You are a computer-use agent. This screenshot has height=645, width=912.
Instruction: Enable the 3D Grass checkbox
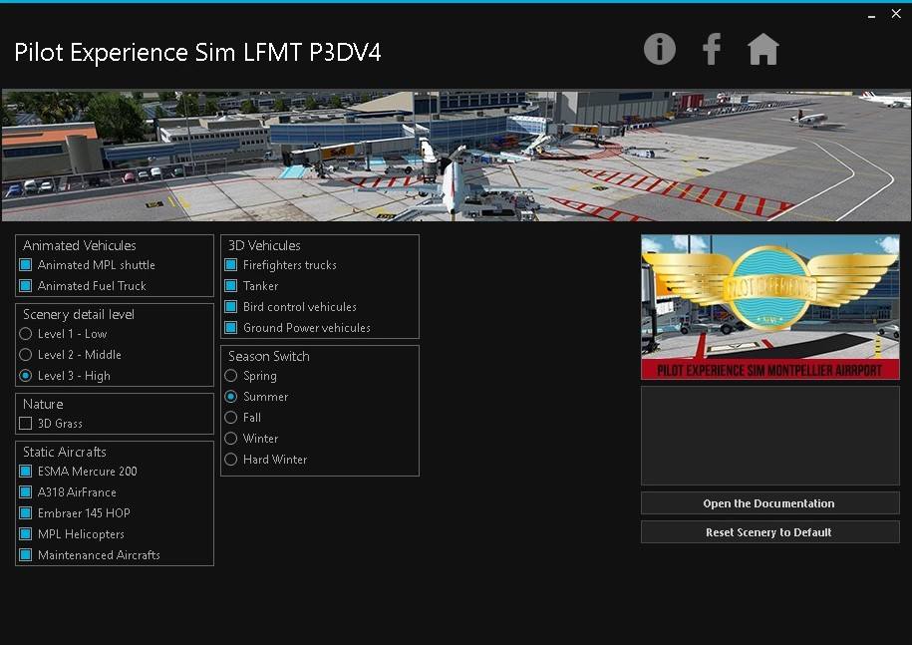(x=26, y=424)
